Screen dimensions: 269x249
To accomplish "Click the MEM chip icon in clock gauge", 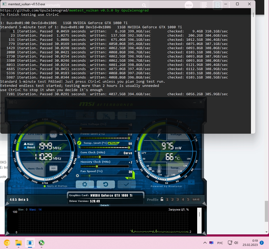I will pos(53,168).
